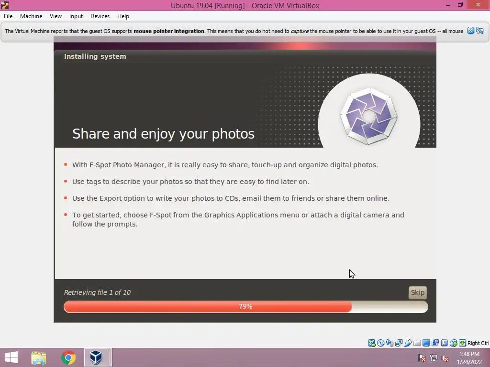490x367 pixels.
Task: Open the File menu
Action: click(8, 16)
